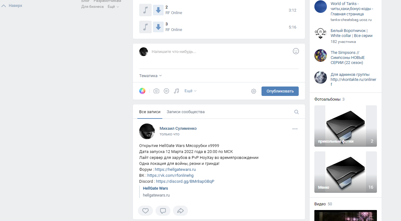Attach a photo with camera icon
401x221 pixels.
[x=156, y=91]
